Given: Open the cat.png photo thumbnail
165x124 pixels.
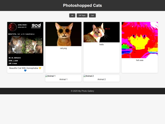Looking at the screenshot, I should point(63,34).
